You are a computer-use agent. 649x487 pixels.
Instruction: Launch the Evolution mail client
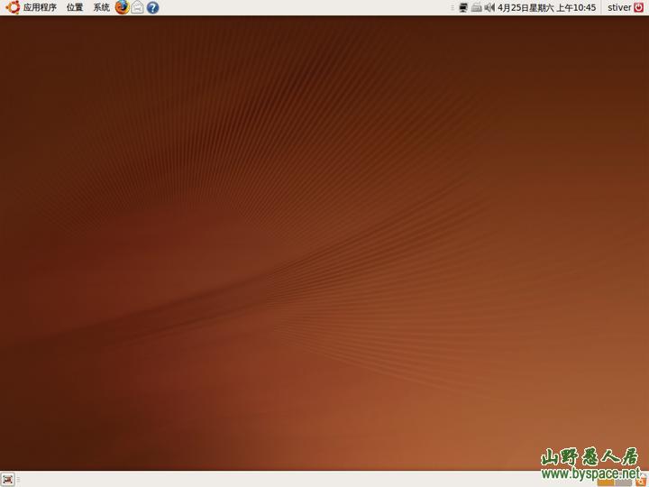(137, 7)
